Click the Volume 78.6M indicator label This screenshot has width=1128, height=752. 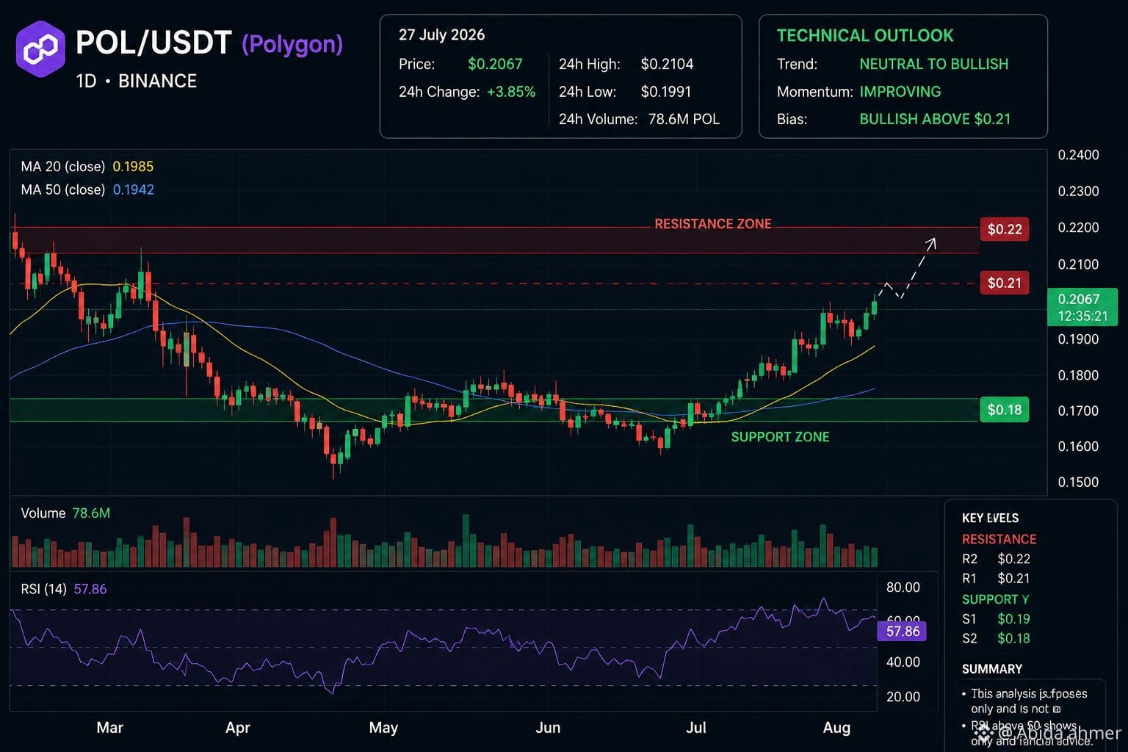pos(65,513)
